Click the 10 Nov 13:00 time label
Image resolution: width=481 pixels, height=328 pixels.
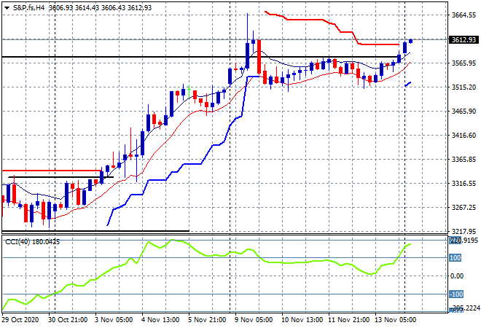(x=302, y=320)
